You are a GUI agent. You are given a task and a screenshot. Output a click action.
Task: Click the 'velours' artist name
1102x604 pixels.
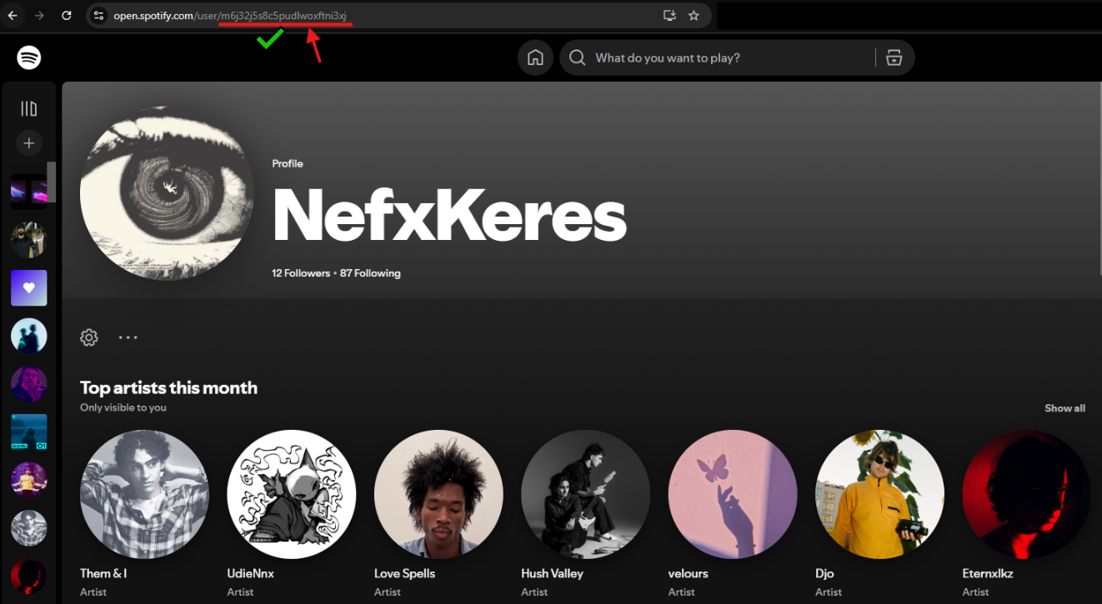click(688, 573)
